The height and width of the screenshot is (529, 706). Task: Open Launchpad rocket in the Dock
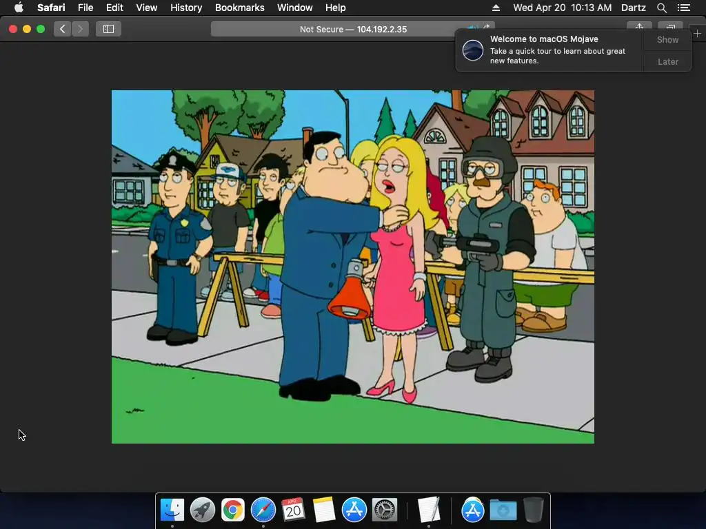[203, 510]
